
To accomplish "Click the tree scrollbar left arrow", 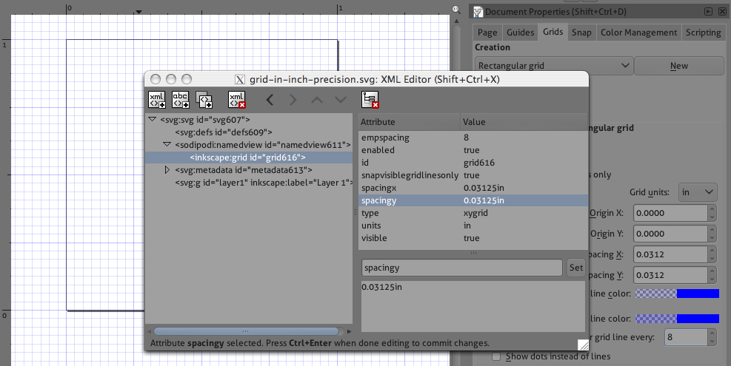I will pos(149,331).
